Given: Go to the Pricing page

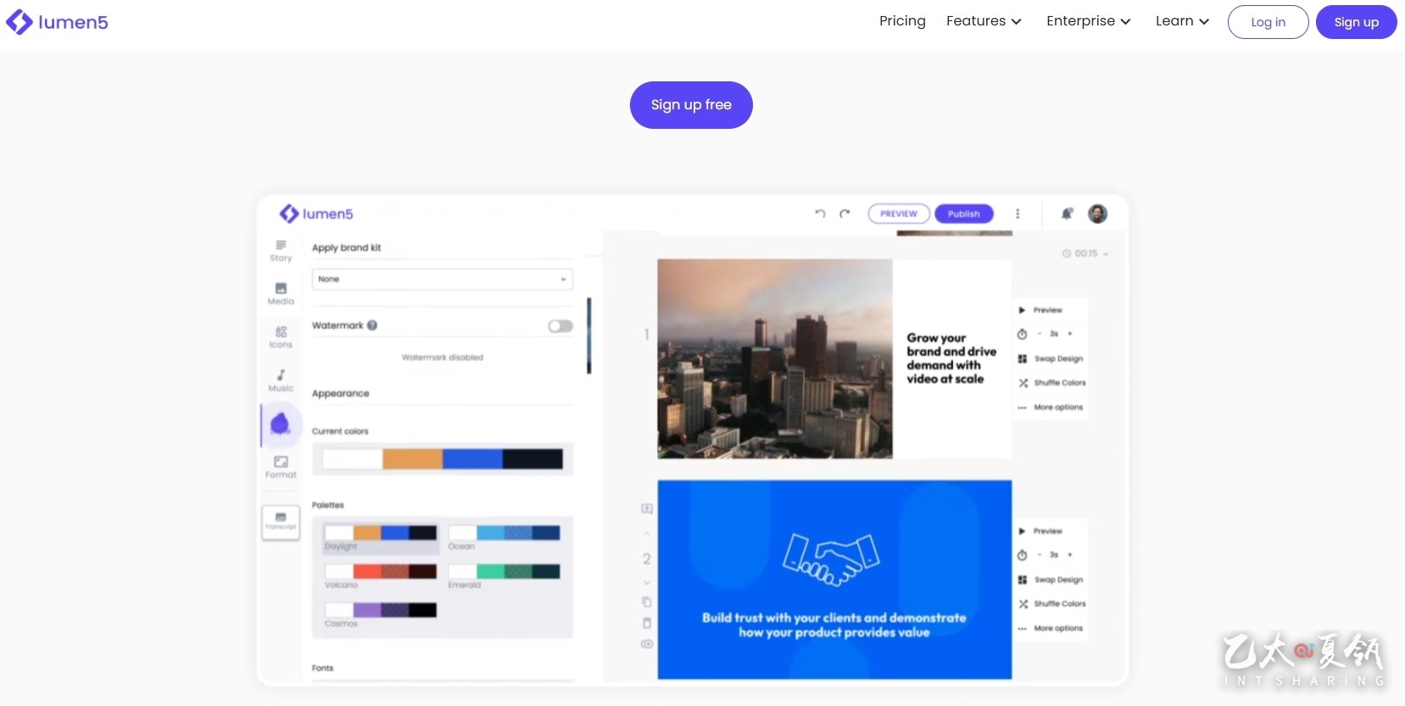Looking at the screenshot, I should tap(902, 21).
